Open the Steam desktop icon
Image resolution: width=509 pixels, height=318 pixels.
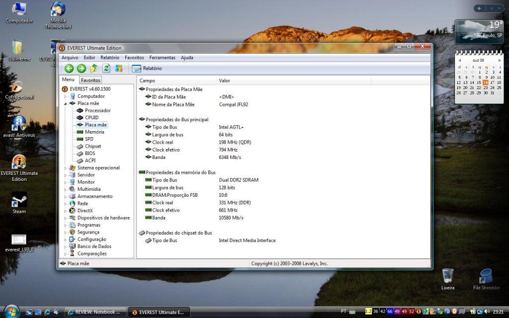pos(19,203)
